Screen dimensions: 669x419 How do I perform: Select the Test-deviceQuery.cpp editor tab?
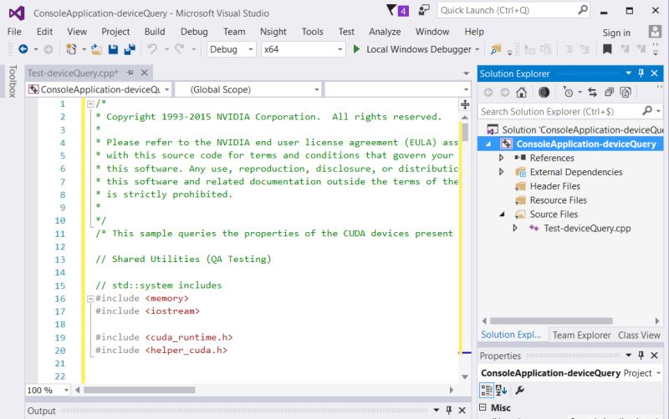73,73
